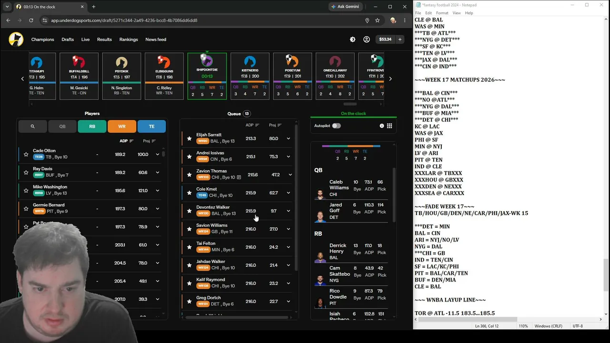Image resolution: width=610 pixels, height=343 pixels.
Task: Expand Andrei Iosivas's queue details
Action: coord(288,157)
